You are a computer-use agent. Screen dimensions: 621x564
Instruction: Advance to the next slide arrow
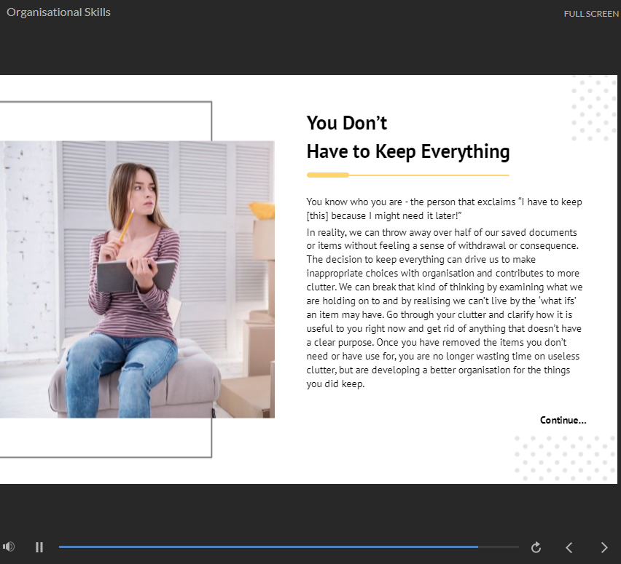pyautogui.click(x=604, y=547)
